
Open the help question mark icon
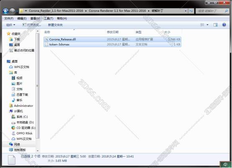[x=224, y=25]
